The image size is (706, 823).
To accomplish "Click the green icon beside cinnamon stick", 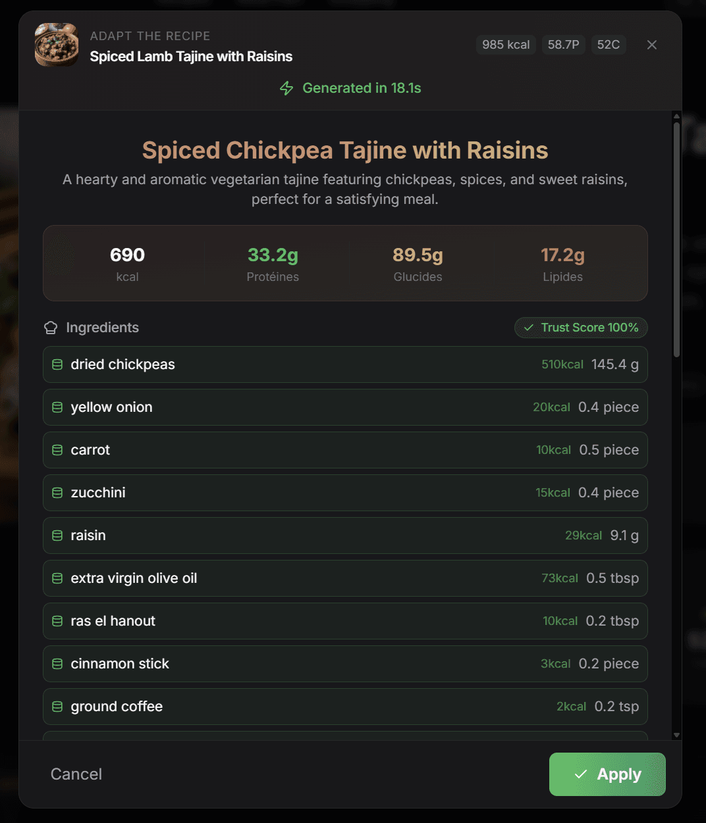I will [x=57, y=664].
